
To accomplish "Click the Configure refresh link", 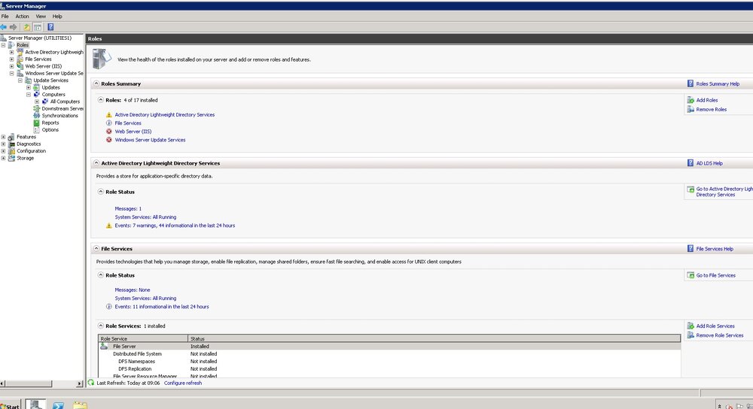I will [183, 383].
